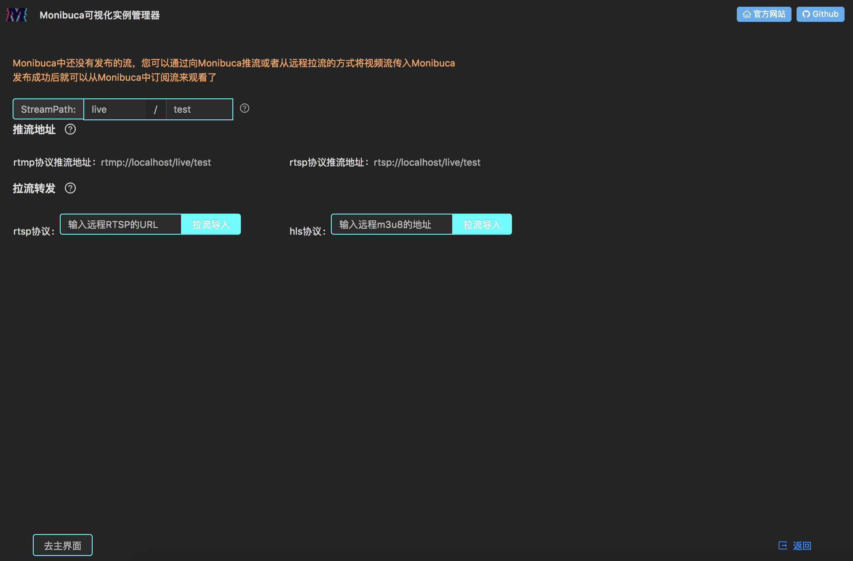
Task: Open the 拉流转发 help tooltip icon
Action: [x=70, y=188]
